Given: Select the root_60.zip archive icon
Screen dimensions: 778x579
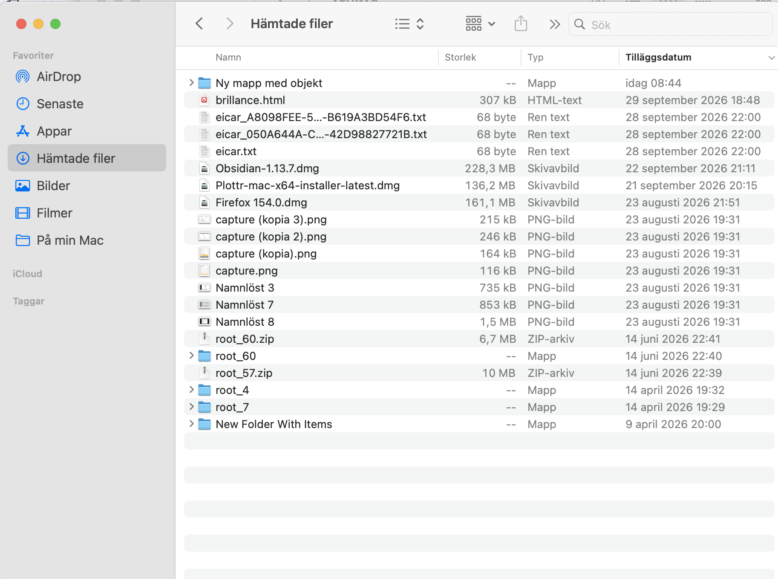Looking at the screenshot, I should [205, 339].
